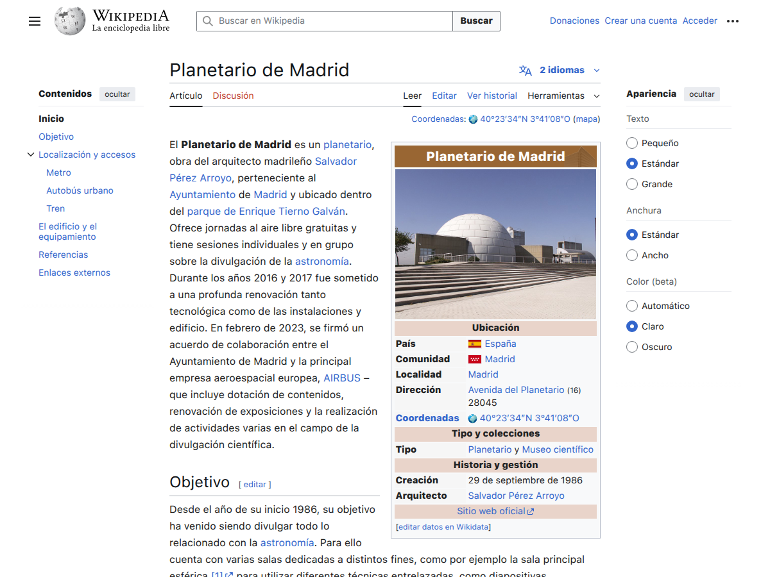Image resolution: width=770 pixels, height=577 pixels.
Task: Open the hamburger main menu
Action: pyautogui.click(x=35, y=21)
